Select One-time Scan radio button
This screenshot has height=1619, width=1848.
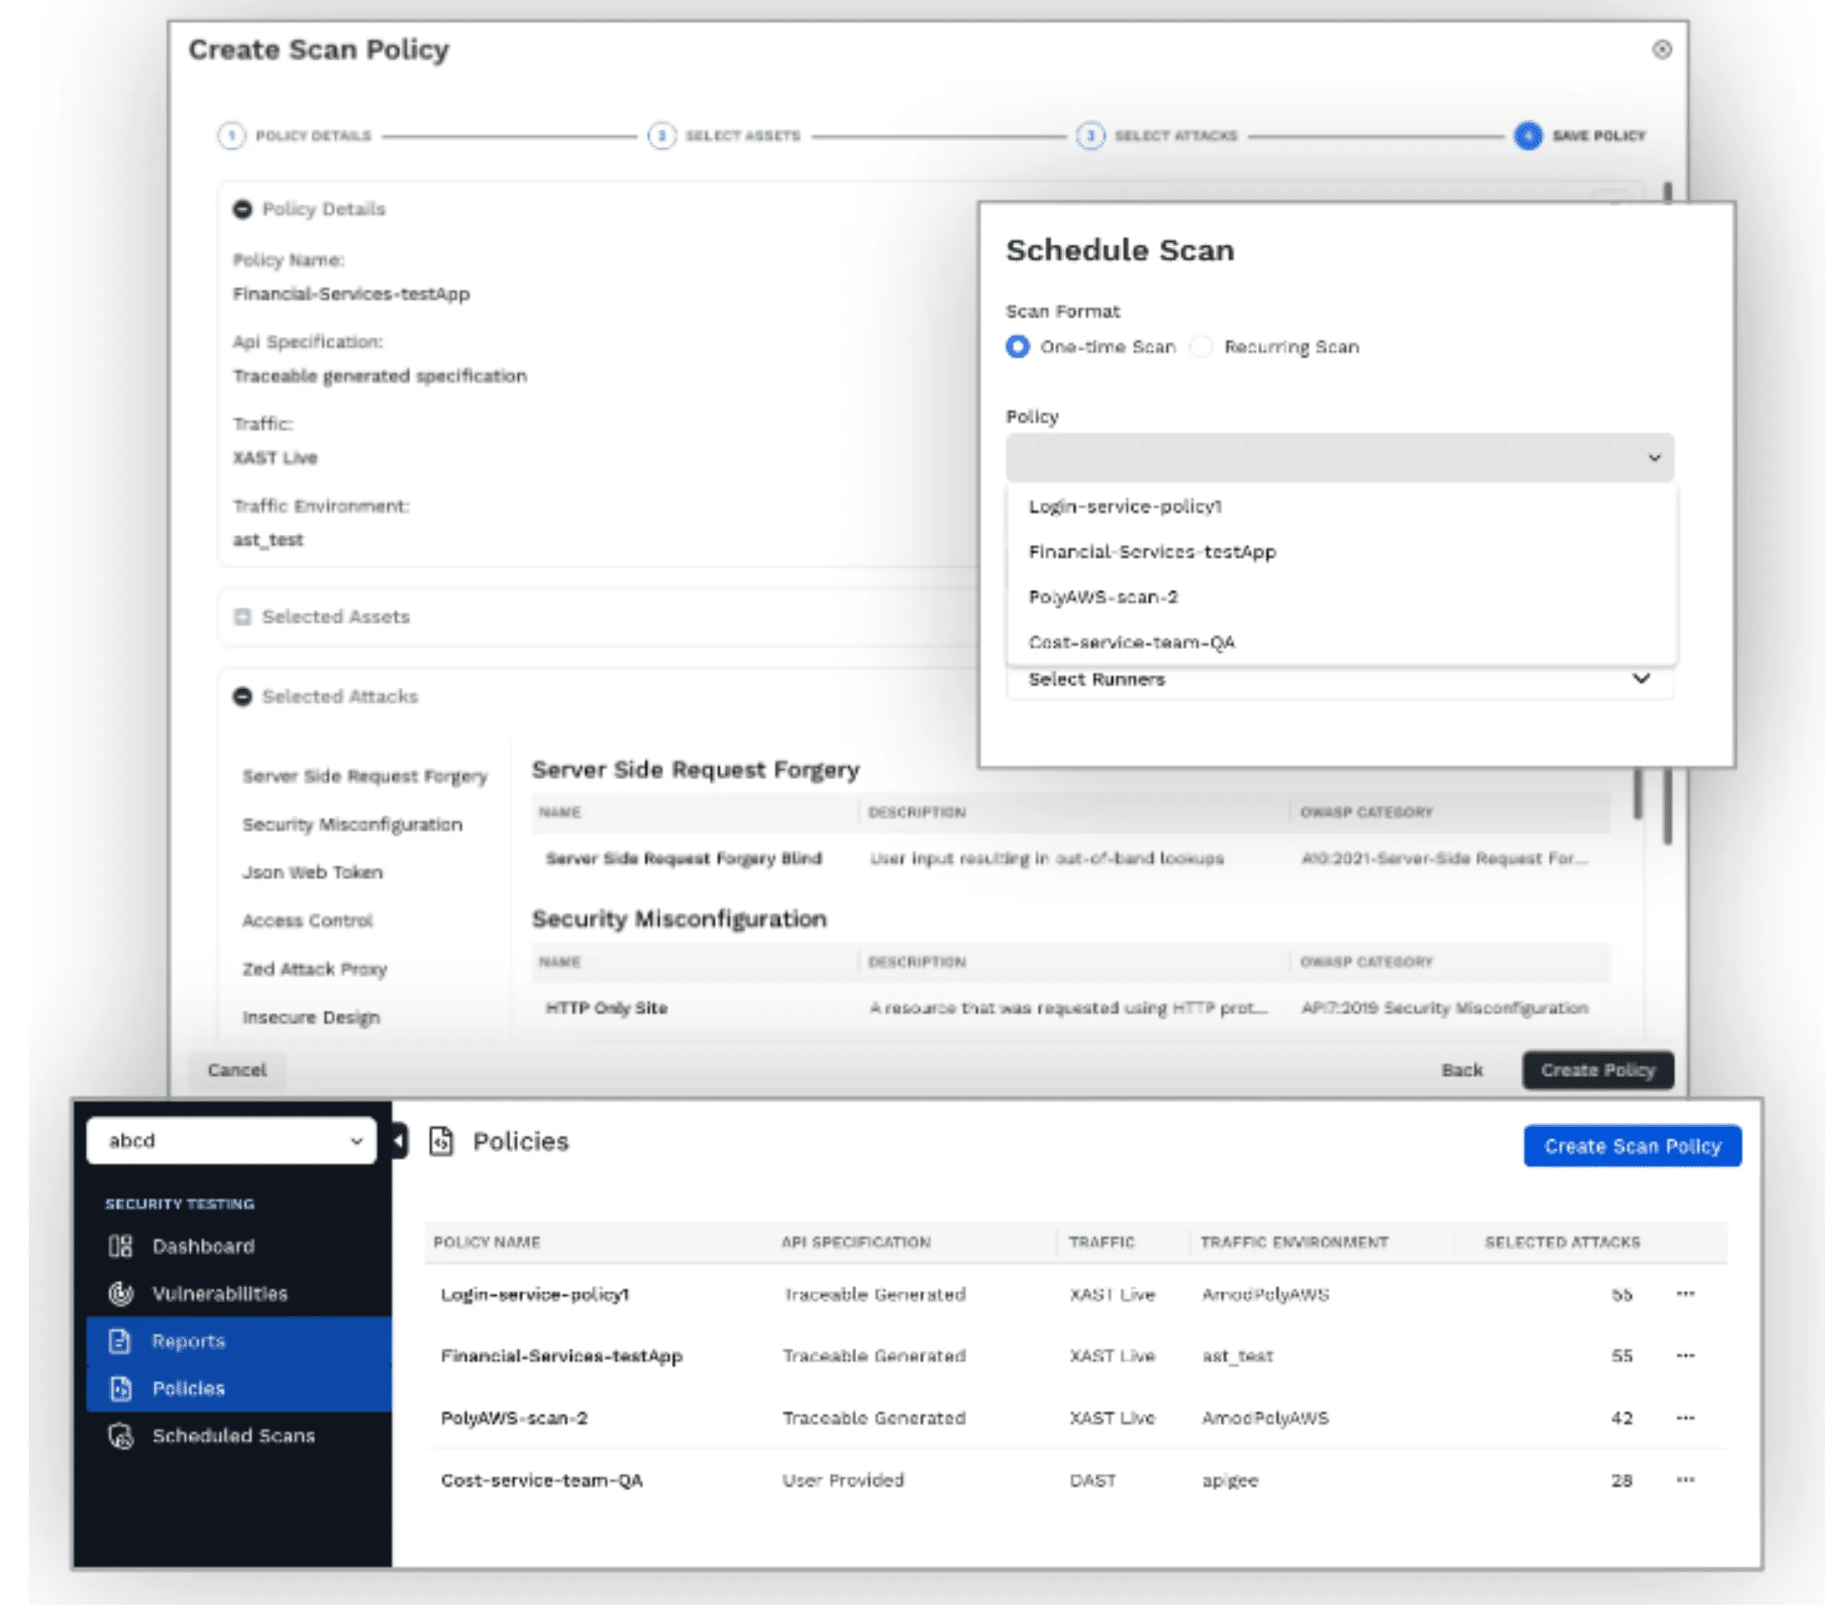tap(1018, 347)
